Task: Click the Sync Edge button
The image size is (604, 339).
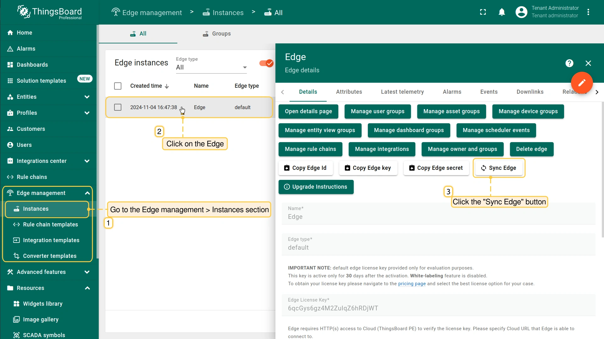Action: (x=499, y=168)
